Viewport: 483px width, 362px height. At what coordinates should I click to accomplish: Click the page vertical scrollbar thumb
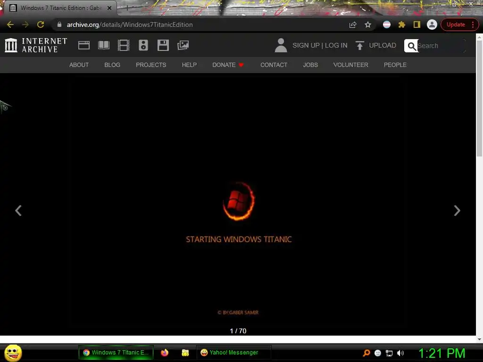pos(479,99)
